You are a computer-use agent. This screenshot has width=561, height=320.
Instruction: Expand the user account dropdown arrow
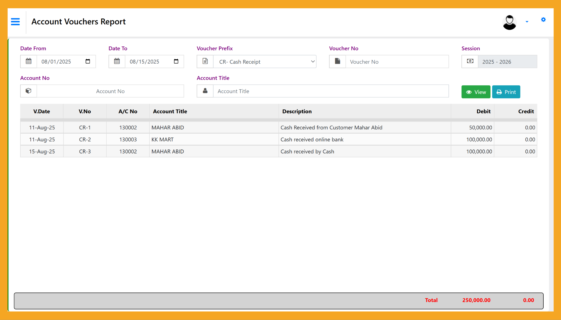(527, 22)
